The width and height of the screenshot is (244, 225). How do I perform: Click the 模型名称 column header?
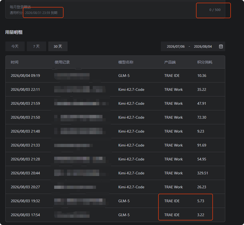pyautogui.click(x=126, y=62)
